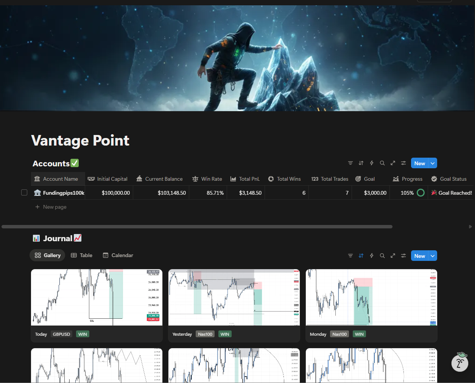Open filter icon in Accounts toolbar

pos(350,163)
